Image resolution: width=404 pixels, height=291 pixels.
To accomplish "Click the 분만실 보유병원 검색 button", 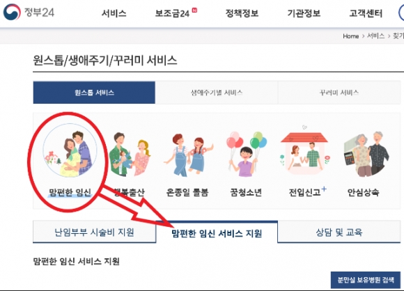I will point(366,280).
